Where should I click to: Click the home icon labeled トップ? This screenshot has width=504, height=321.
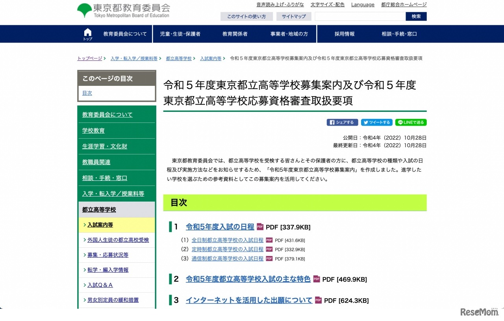tap(87, 34)
